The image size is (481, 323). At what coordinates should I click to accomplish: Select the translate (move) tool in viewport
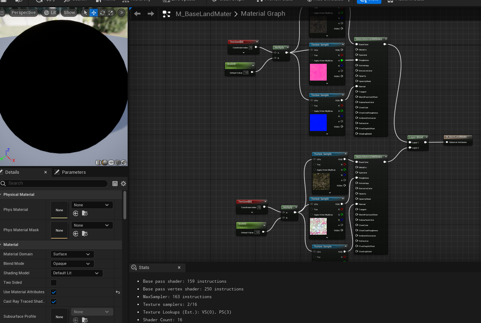(94, 13)
